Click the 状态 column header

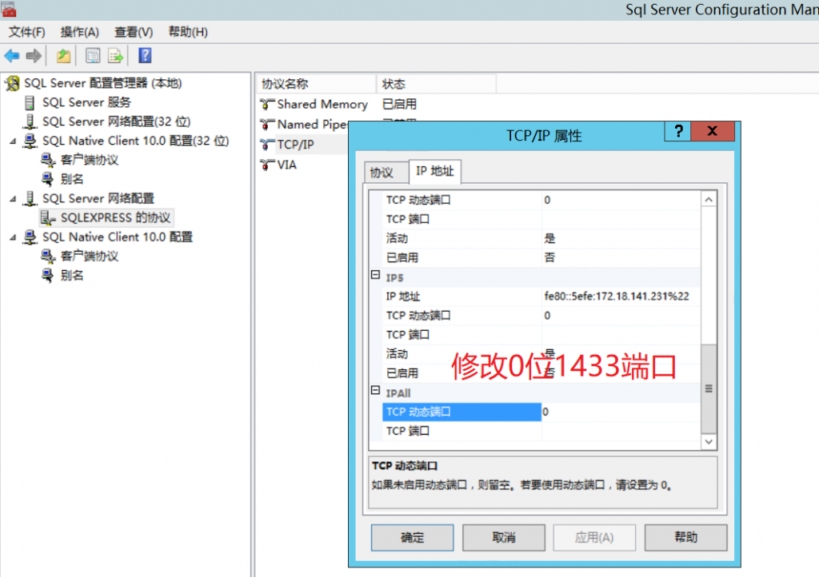point(436,84)
